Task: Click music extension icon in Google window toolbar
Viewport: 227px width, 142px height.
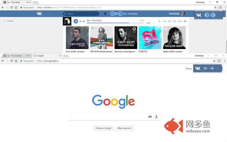Action: tap(219, 61)
